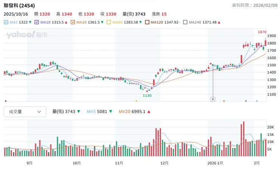Screen dimensions: 280x170
Task: Enable the MA60 moving average checkbox
Action: [x=109, y=22]
